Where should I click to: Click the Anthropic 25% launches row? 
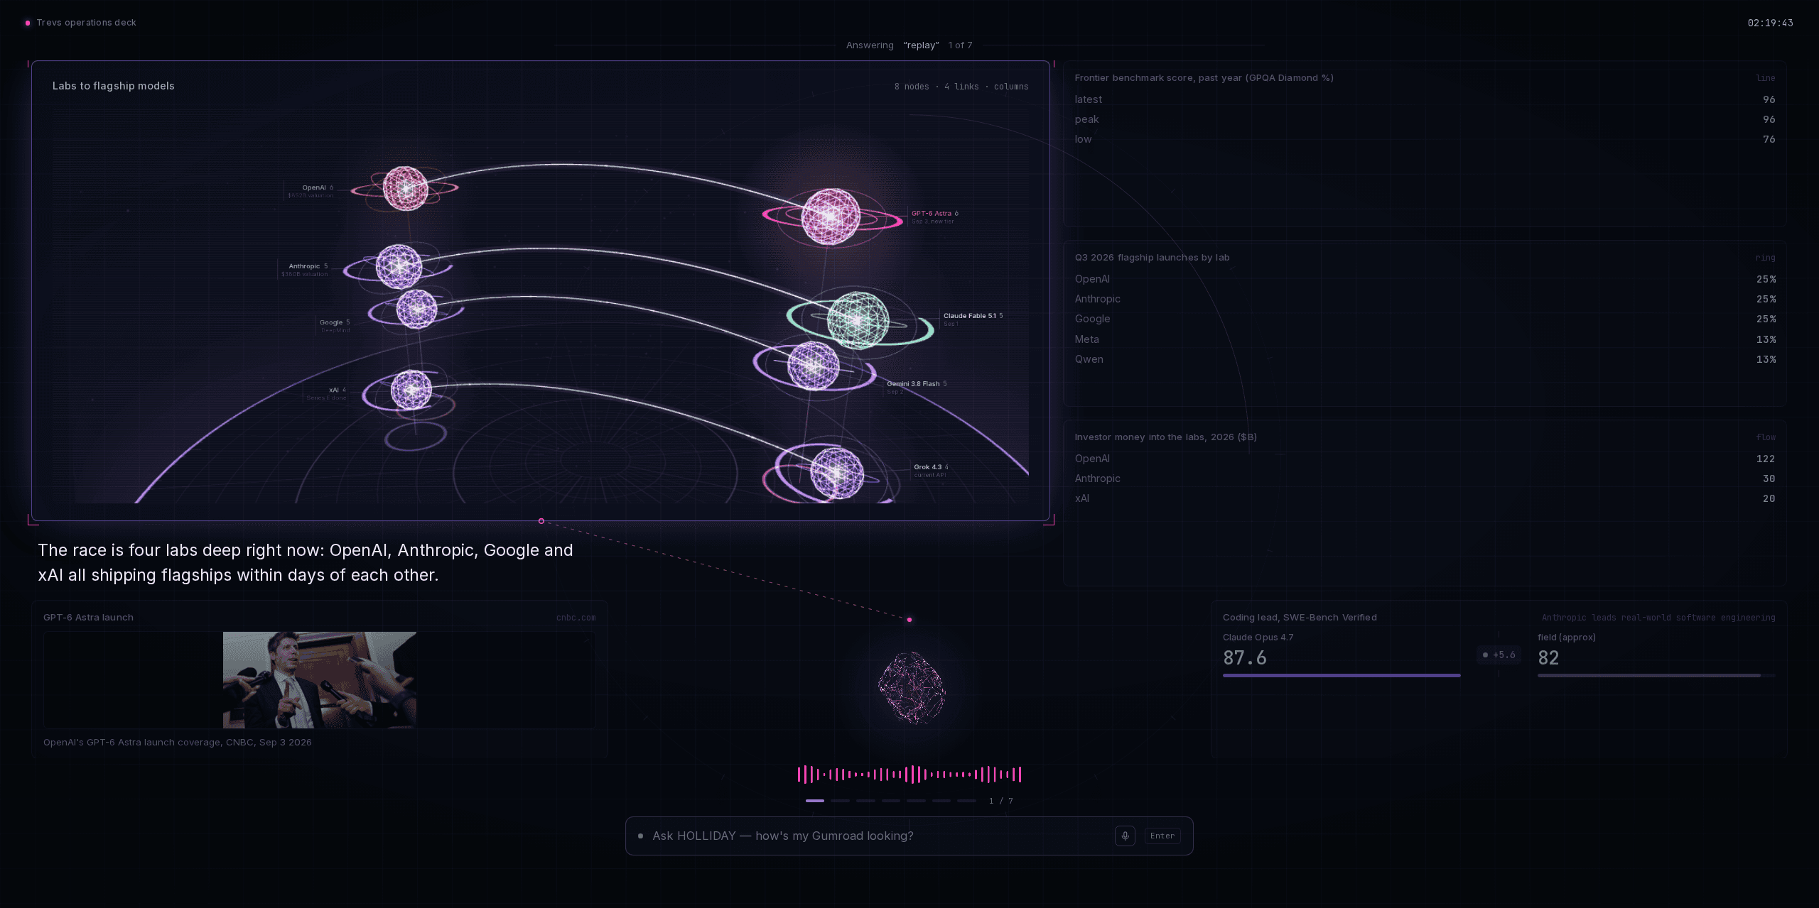point(1425,299)
